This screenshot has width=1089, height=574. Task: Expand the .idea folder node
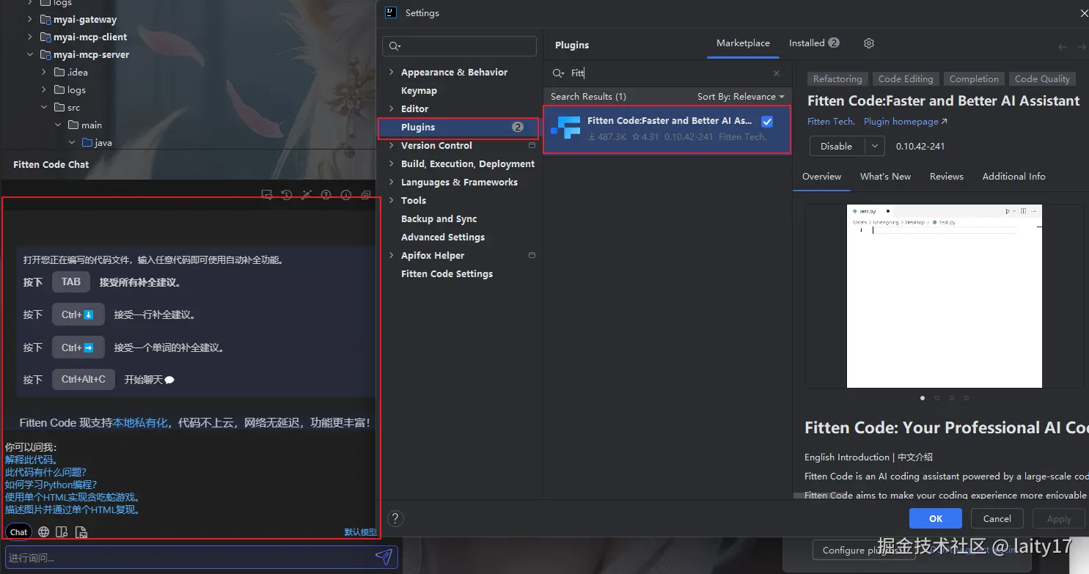click(44, 73)
